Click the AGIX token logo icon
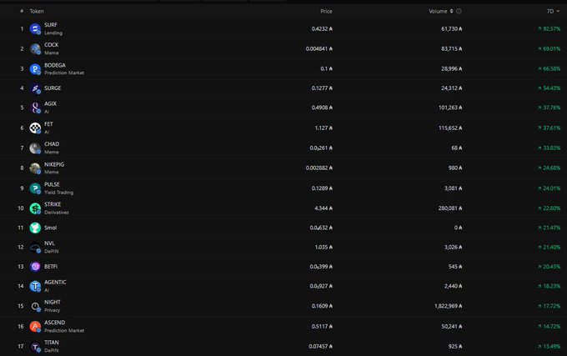Image resolution: width=567 pixels, height=356 pixels. (35, 108)
